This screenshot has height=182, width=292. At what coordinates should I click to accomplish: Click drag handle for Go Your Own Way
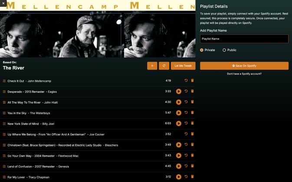click(4, 156)
